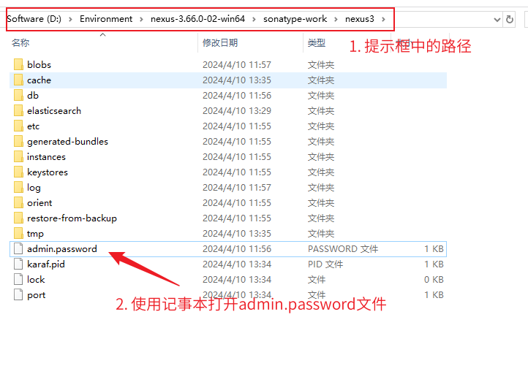Select the cache folder icon

coord(18,80)
